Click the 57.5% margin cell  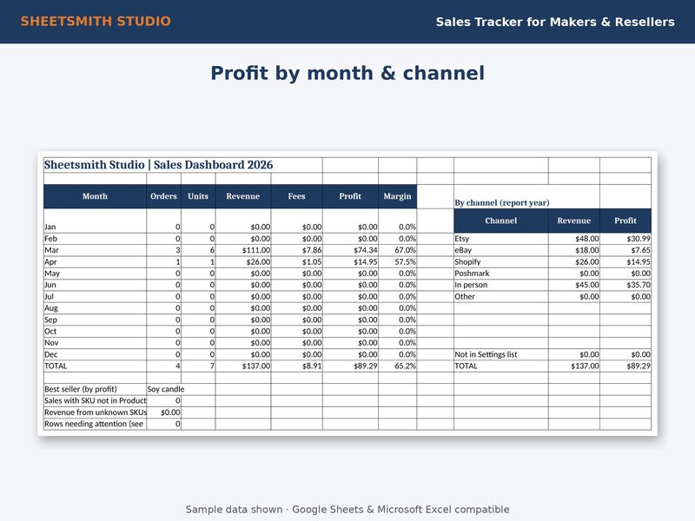[x=397, y=262]
